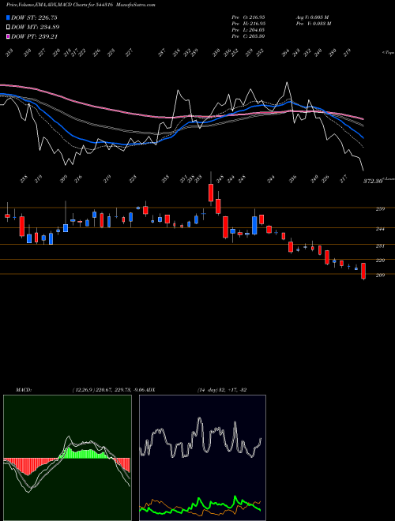The image size is (395, 521).
Task: Click the 259 price axis label
Action: click(380, 209)
